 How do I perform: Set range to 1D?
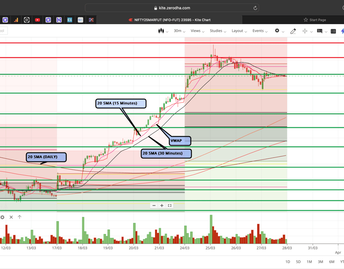(288, 262)
